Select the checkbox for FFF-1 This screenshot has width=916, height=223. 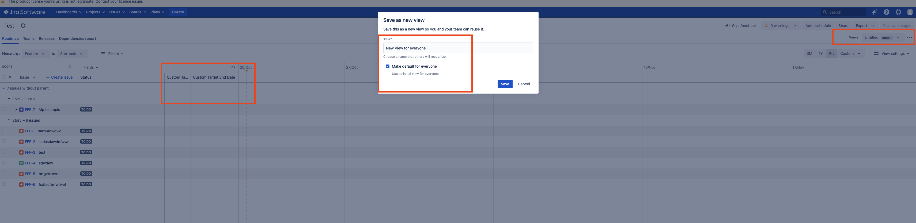4,131
